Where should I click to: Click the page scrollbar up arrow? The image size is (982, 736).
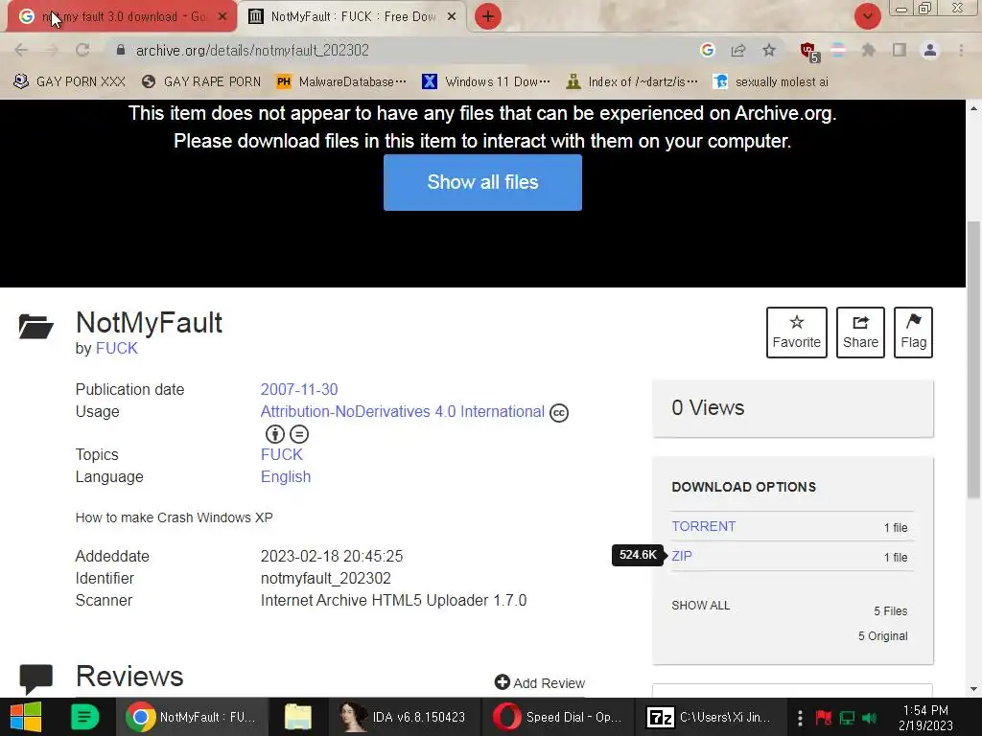click(x=974, y=108)
